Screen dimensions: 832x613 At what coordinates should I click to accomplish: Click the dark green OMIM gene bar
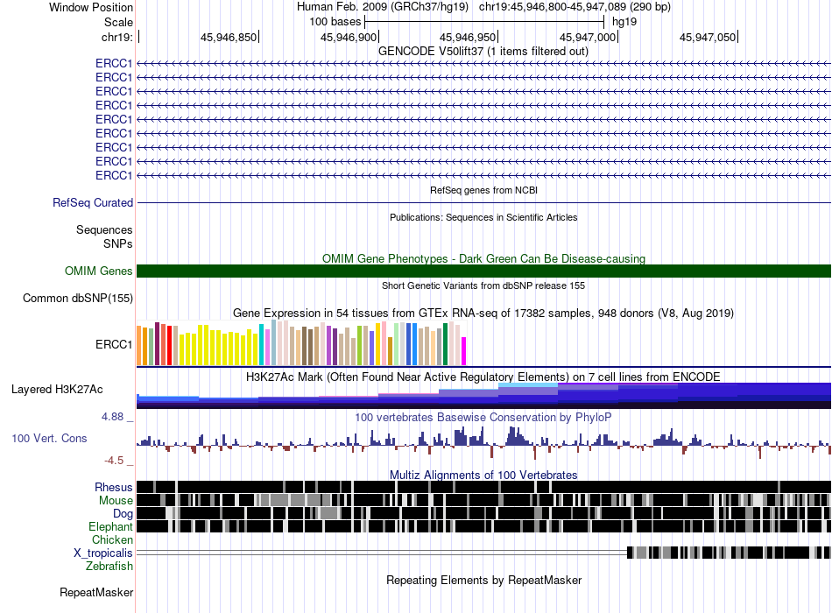coord(483,271)
